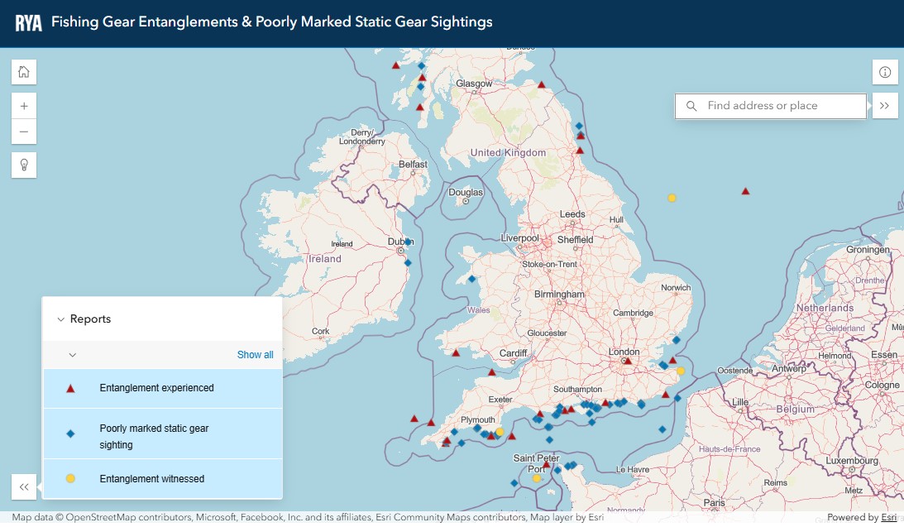Image resolution: width=904 pixels, height=527 pixels.
Task: Select the Entanglement experienced legend row
Action: [163, 388]
